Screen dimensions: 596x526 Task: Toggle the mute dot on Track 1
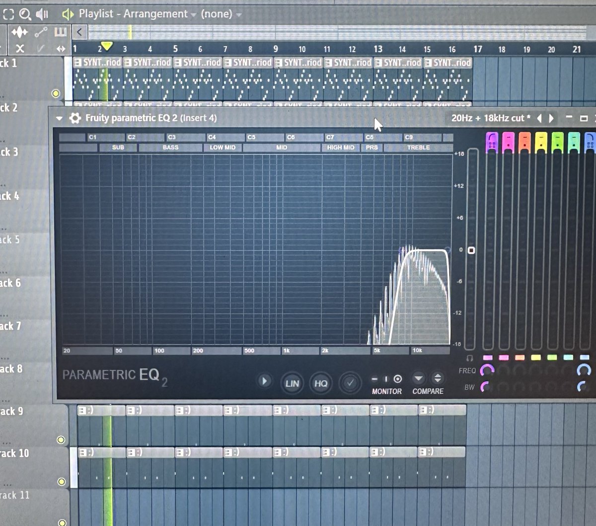click(x=56, y=93)
